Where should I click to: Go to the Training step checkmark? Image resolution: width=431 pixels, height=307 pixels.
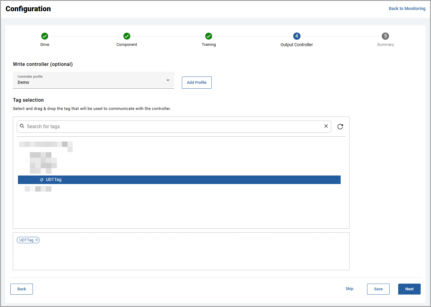pyautogui.click(x=209, y=36)
